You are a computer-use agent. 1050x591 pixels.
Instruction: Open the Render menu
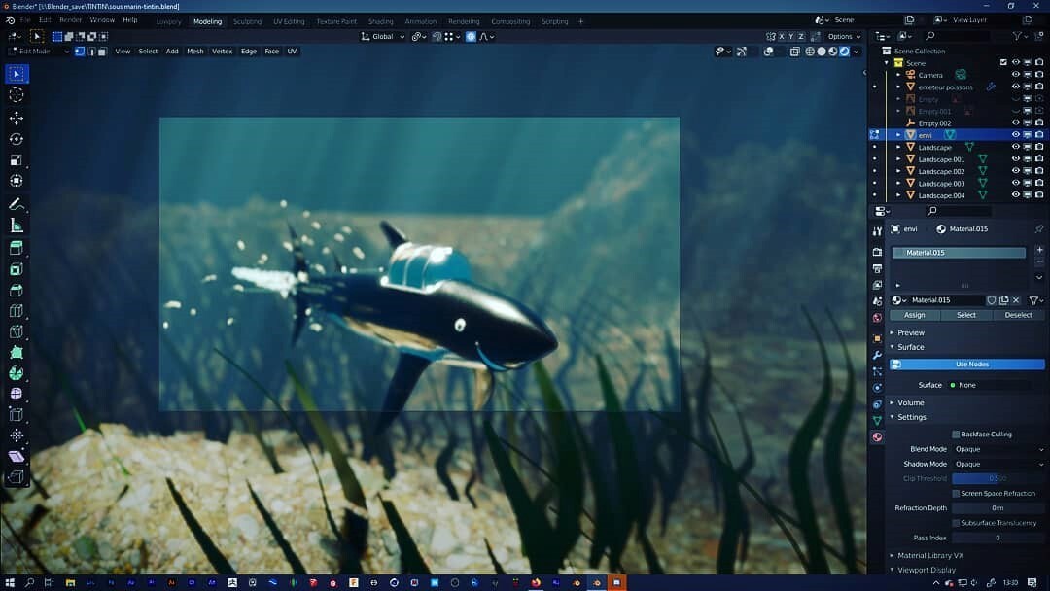click(x=70, y=20)
